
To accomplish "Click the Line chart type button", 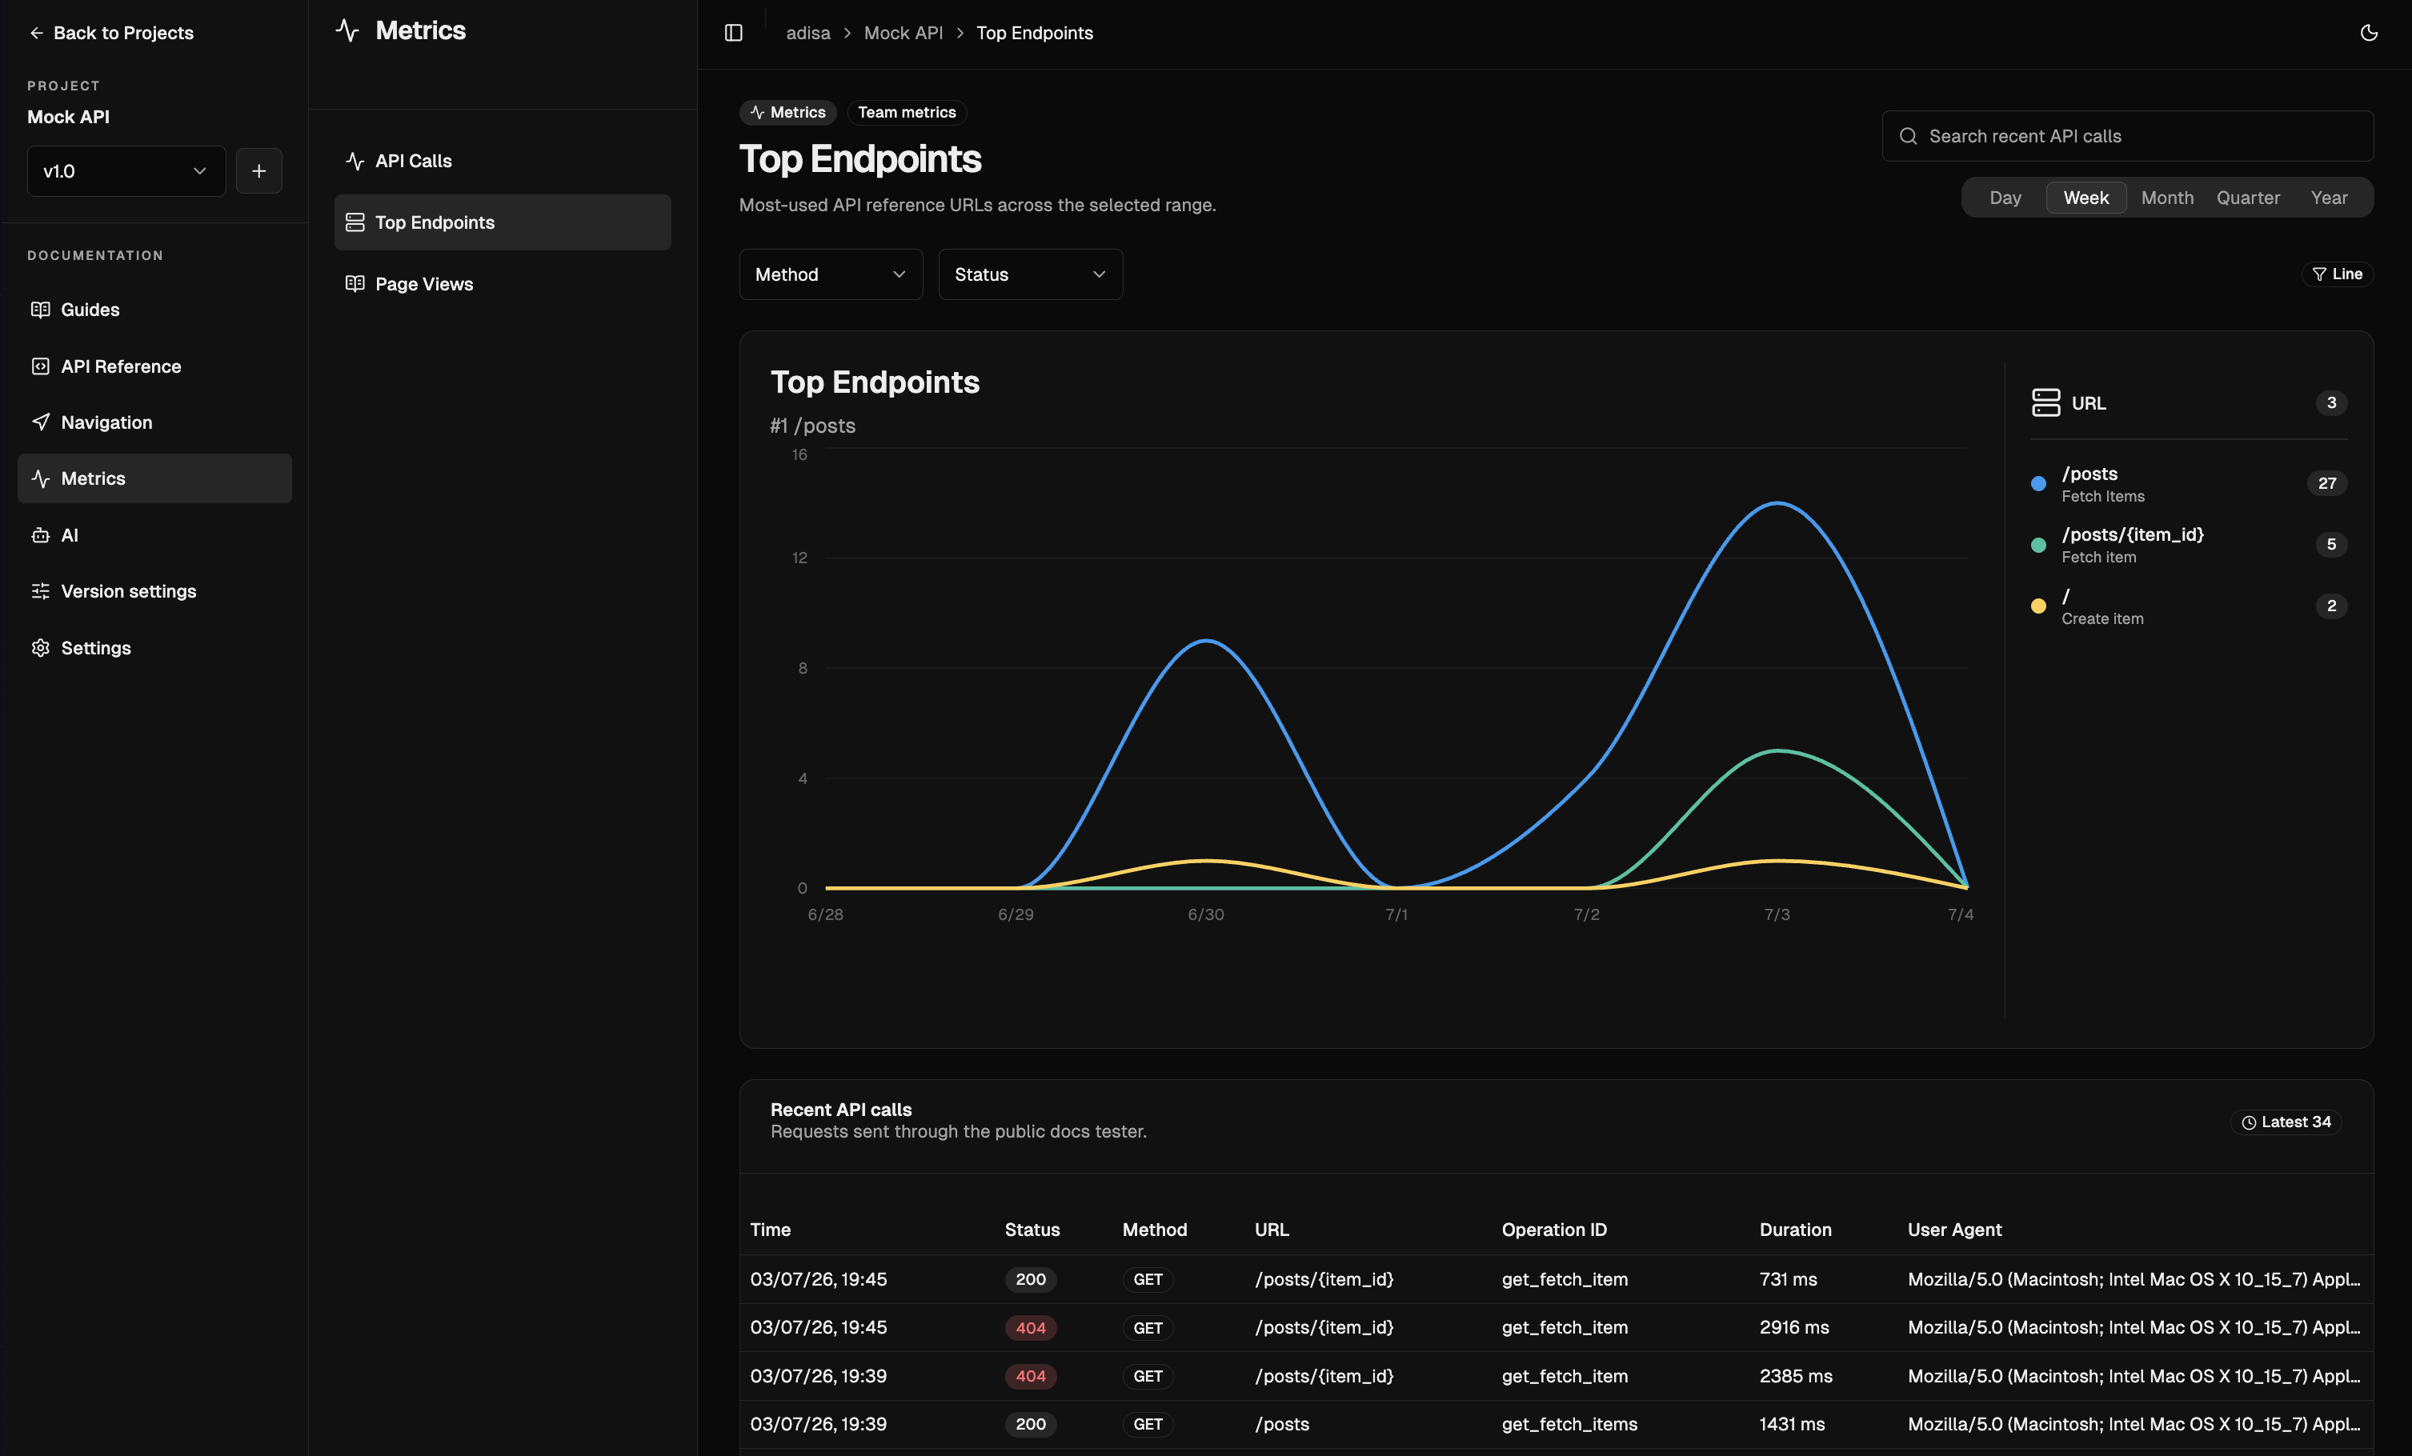I will [2337, 275].
